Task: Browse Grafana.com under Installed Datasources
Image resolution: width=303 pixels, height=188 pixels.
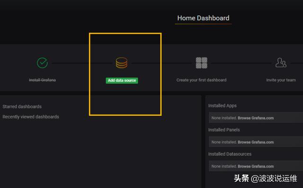Action: tap(256, 166)
